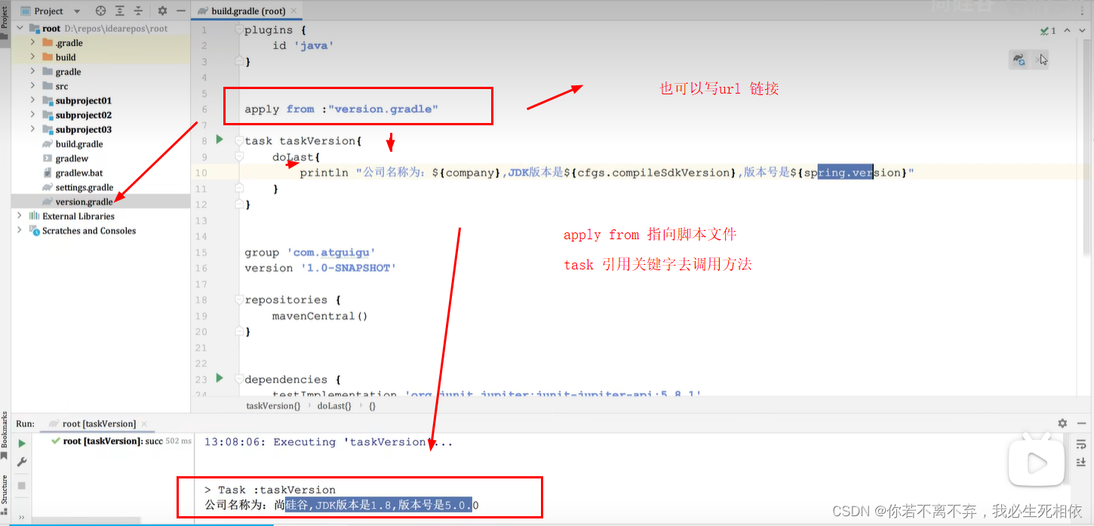The image size is (1094, 526).
Task: Click the doLast{} breadcrumb
Action: click(x=334, y=405)
